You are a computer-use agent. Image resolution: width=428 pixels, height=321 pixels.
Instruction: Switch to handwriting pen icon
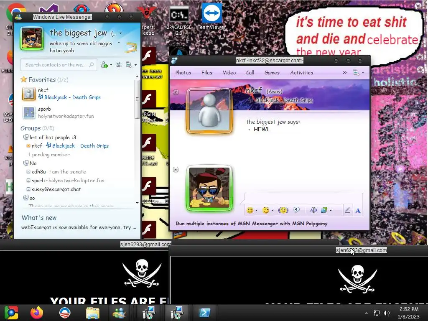click(x=347, y=210)
